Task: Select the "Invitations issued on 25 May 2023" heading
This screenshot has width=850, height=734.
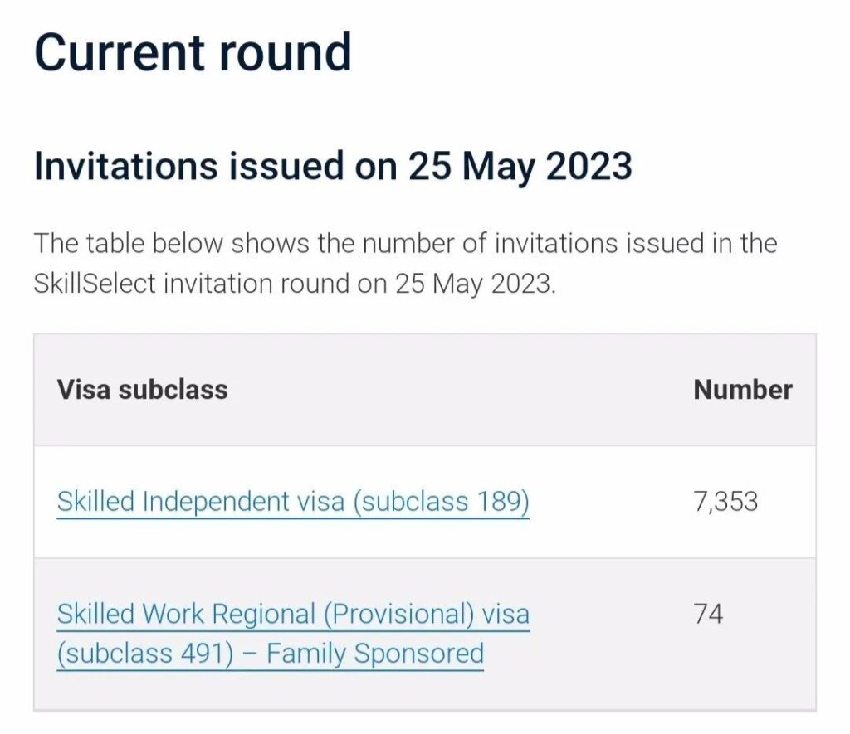Action: point(333,166)
